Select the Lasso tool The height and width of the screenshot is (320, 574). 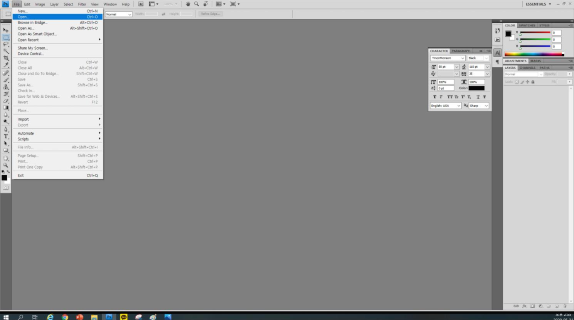[6, 44]
